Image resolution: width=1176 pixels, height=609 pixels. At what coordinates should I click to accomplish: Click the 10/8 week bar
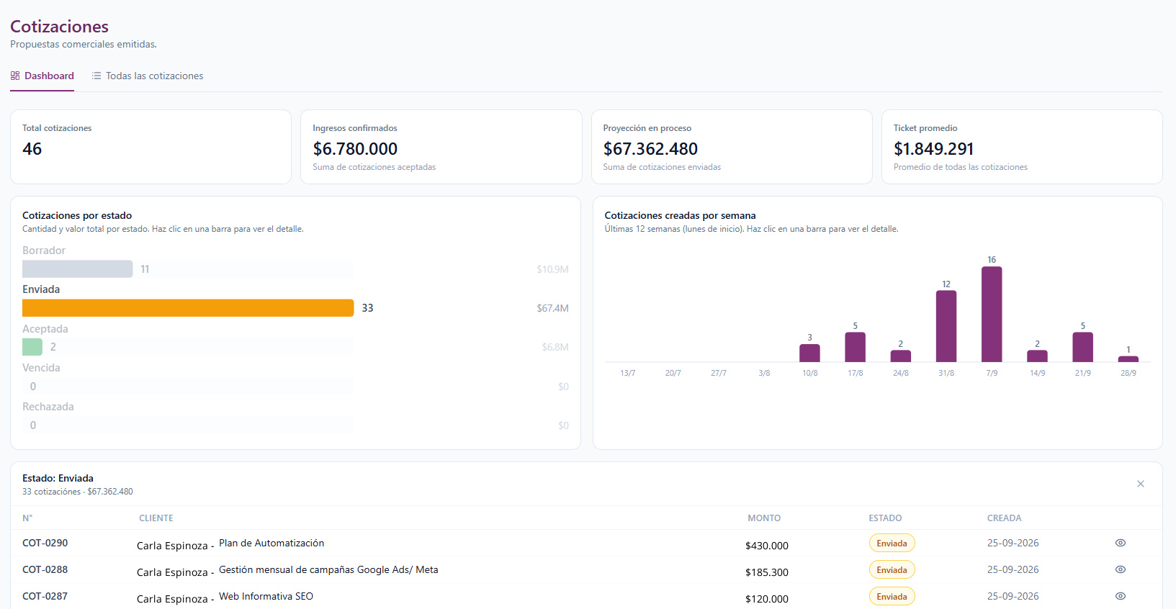coord(810,353)
